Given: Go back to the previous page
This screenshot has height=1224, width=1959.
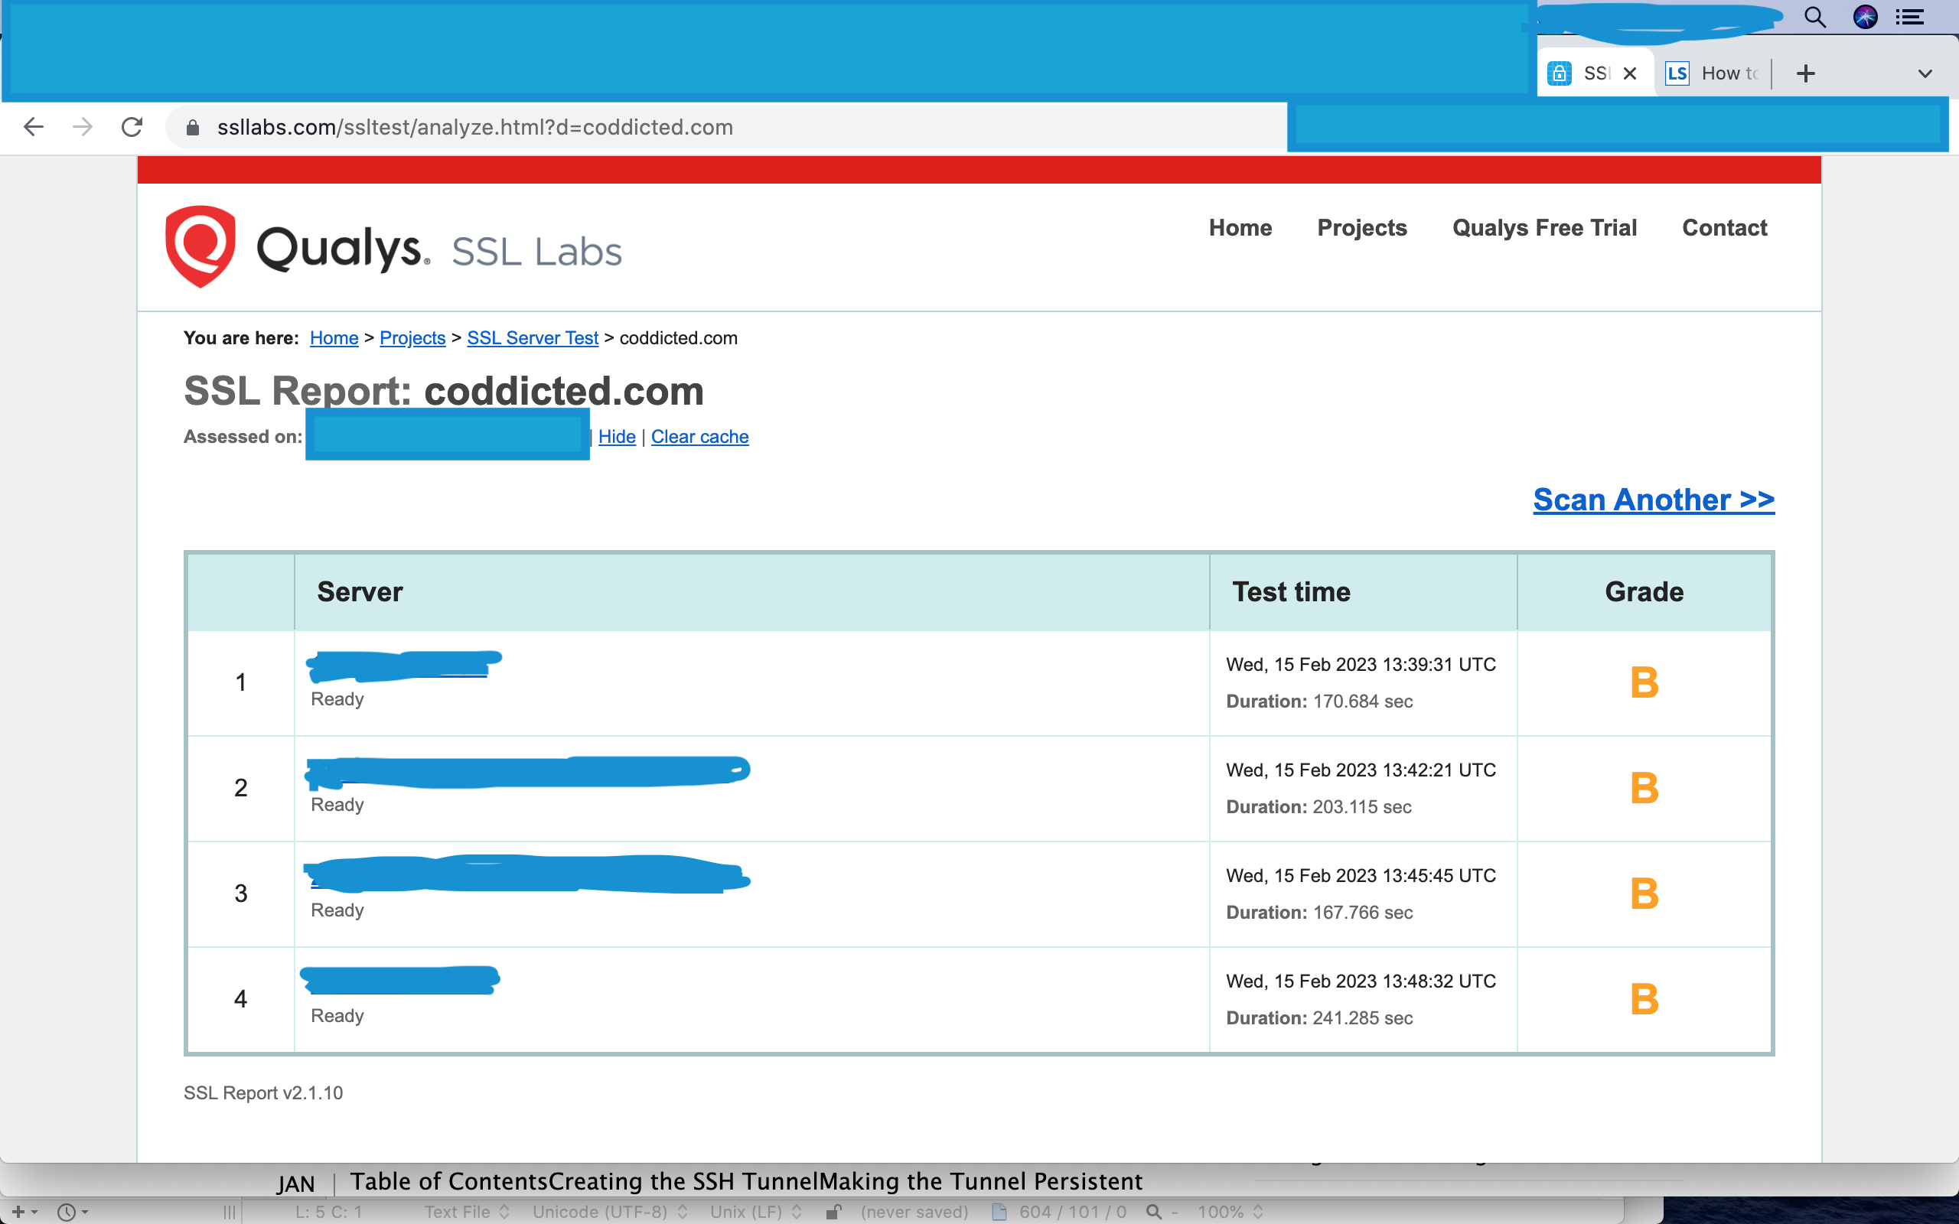Looking at the screenshot, I should [33, 127].
